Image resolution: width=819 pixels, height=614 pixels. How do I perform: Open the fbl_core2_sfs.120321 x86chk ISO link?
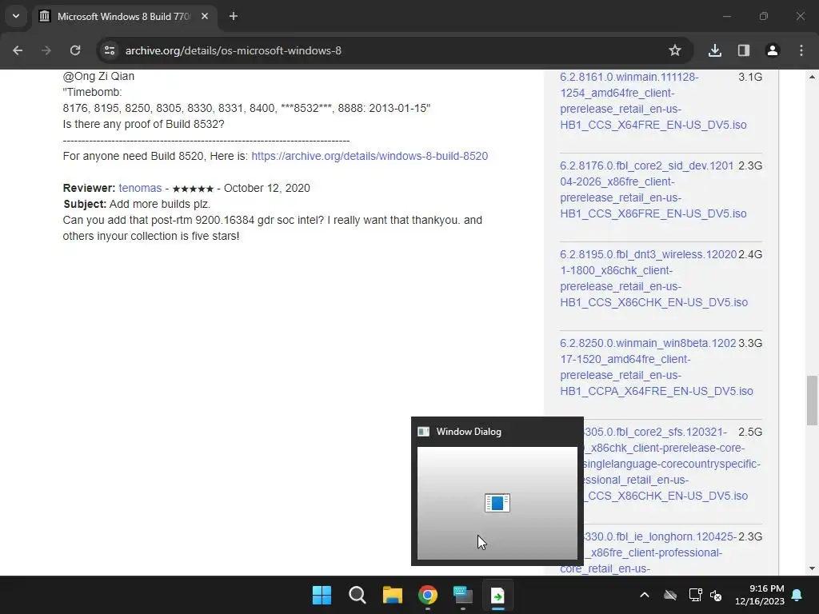pos(672,464)
